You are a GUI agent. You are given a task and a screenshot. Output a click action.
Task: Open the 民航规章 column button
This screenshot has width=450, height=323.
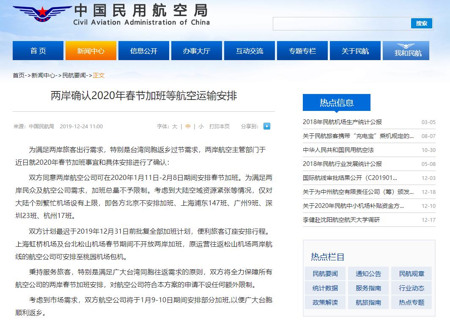pyautogui.click(x=412, y=274)
